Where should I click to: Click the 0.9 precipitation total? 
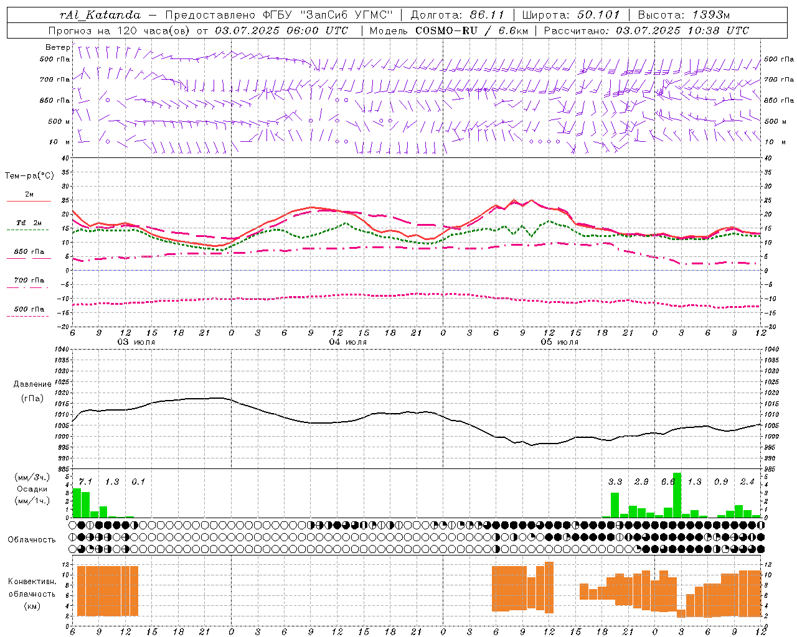(x=721, y=482)
